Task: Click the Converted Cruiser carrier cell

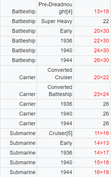Action: [x=55, y=74]
